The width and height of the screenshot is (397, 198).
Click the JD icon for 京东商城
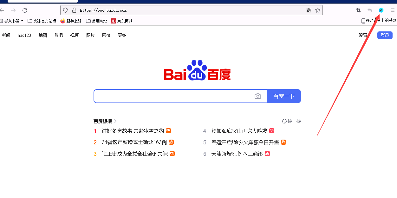114,21
